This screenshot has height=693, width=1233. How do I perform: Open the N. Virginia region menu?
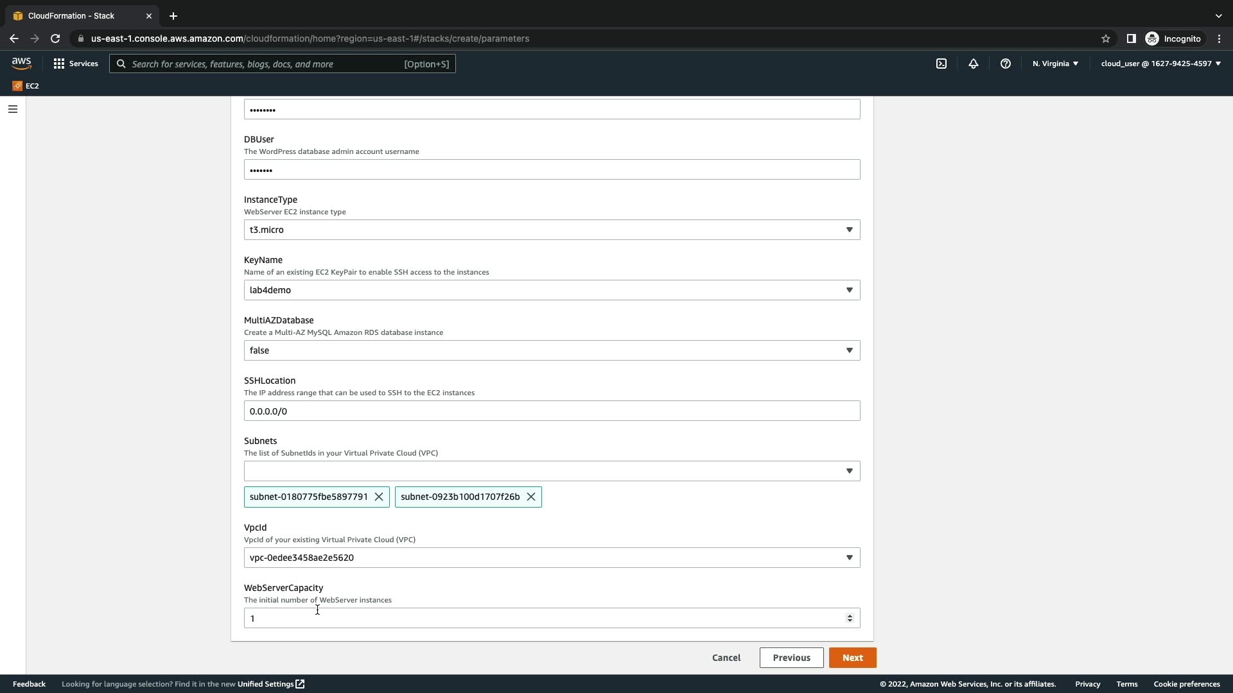[x=1055, y=64]
